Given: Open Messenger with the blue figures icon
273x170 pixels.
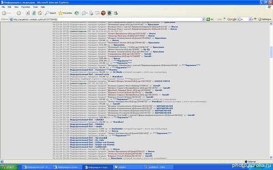Looking at the screenshot, I should click(116, 13).
